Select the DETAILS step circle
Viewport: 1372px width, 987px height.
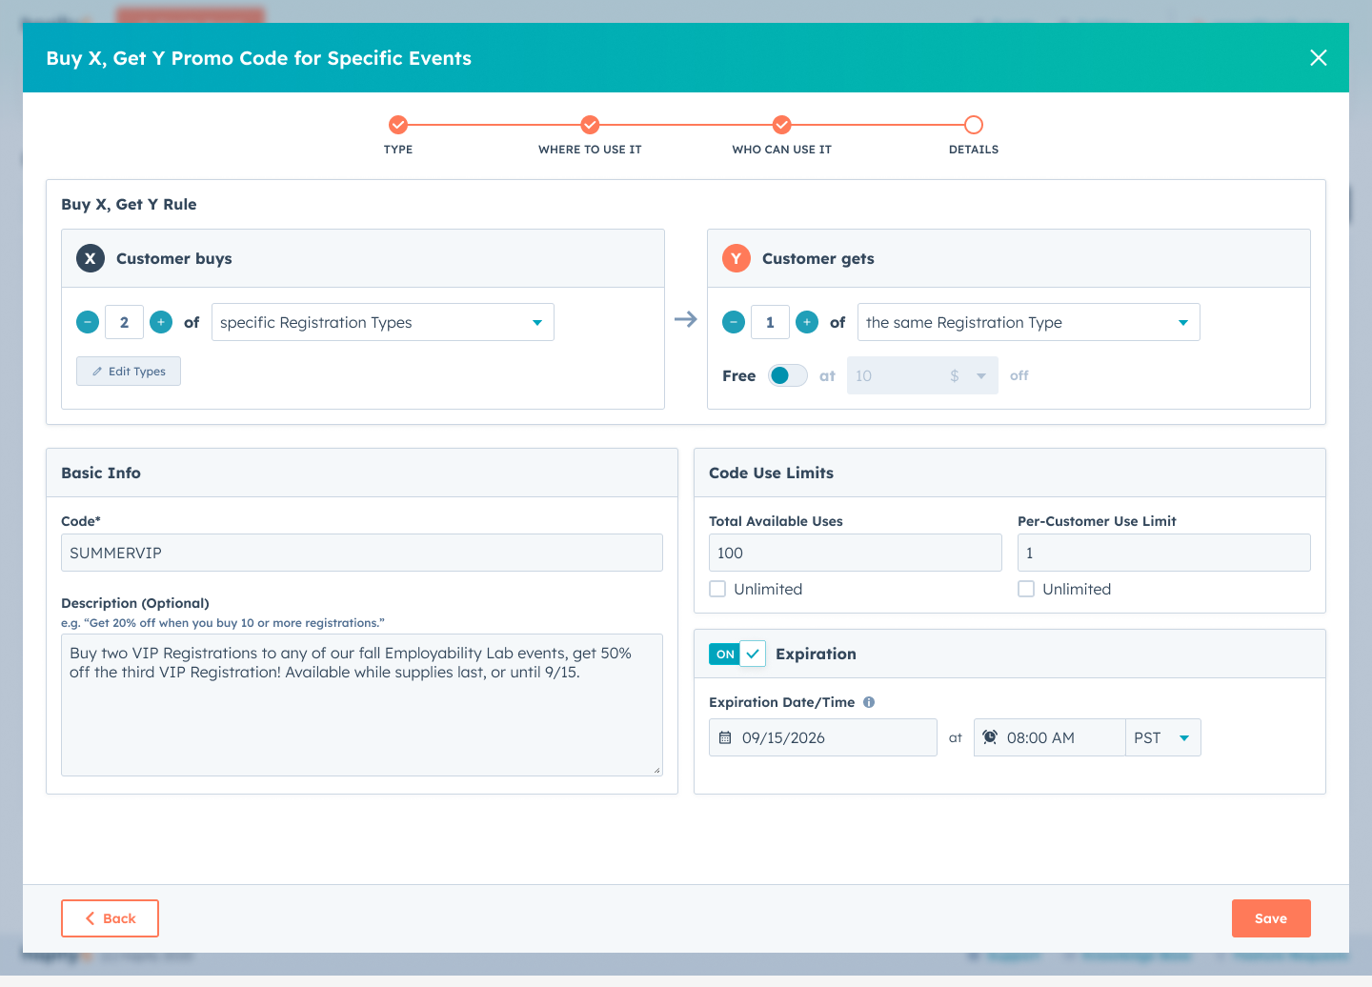(x=974, y=125)
